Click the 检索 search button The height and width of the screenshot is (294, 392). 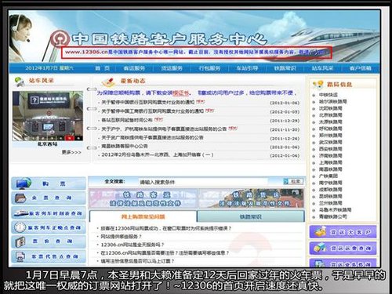pos(293,181)
